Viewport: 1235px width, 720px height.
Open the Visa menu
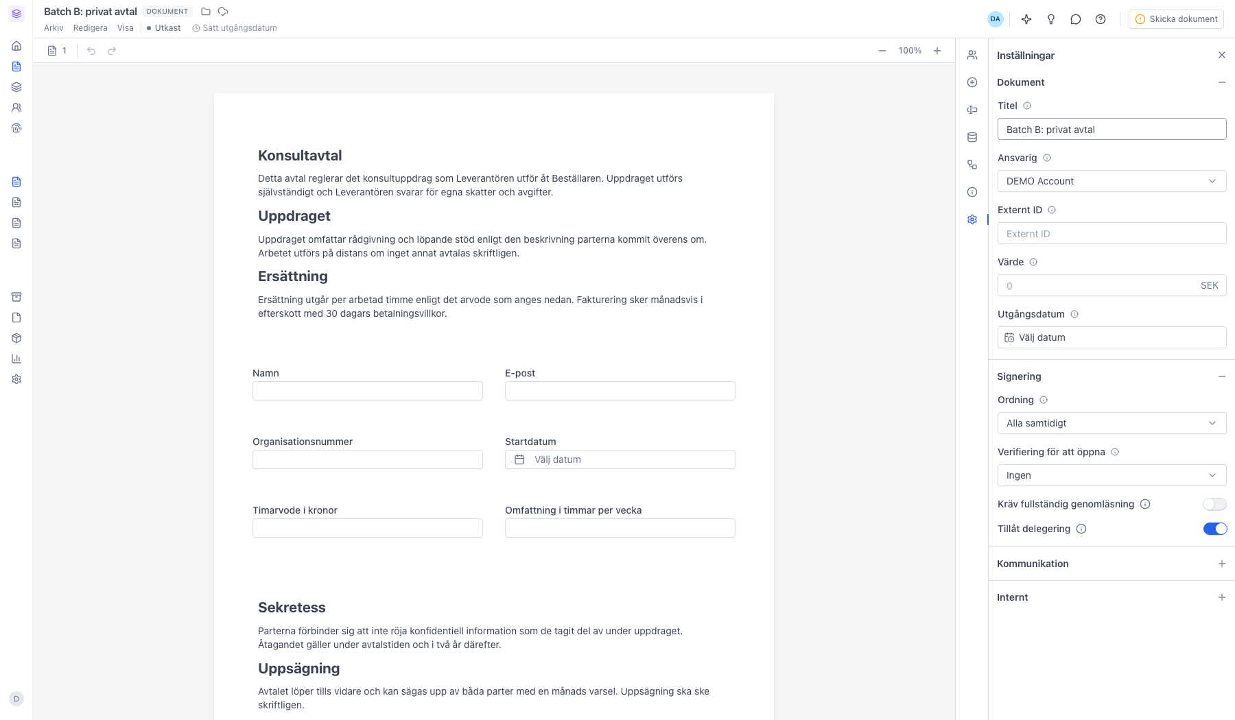[126, 28]
